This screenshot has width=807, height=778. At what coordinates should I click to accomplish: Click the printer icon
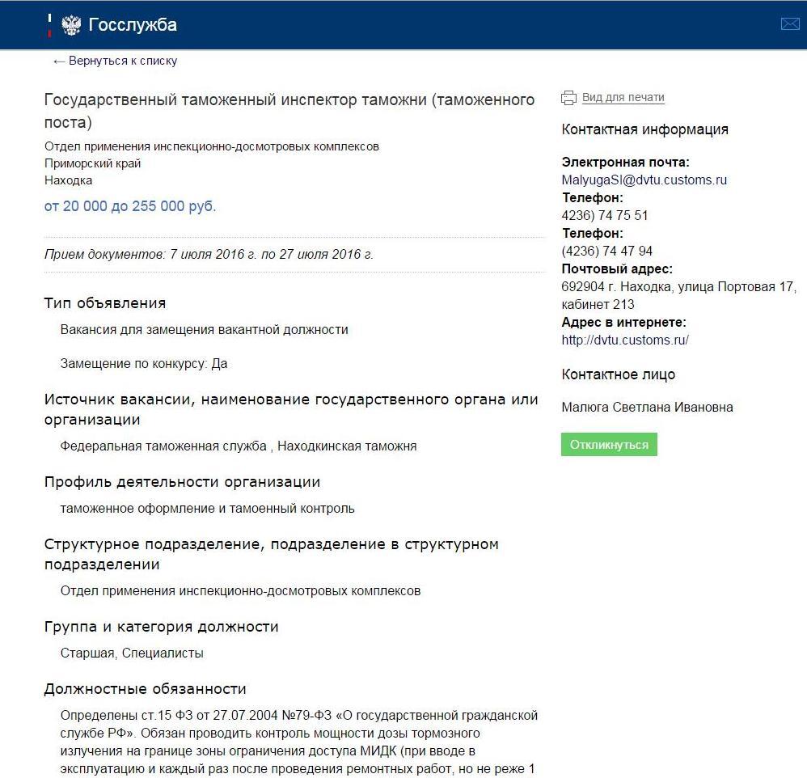point(569,98)
